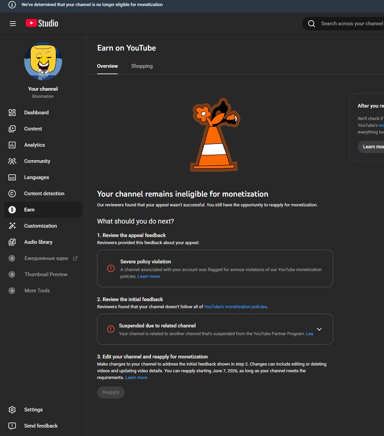Open YouTube's monetization policies link
Screen dimensions: 384x436
[x=235, y=307]
